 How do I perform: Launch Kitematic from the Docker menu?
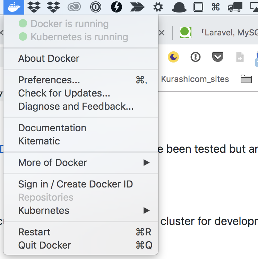(81, 141)
